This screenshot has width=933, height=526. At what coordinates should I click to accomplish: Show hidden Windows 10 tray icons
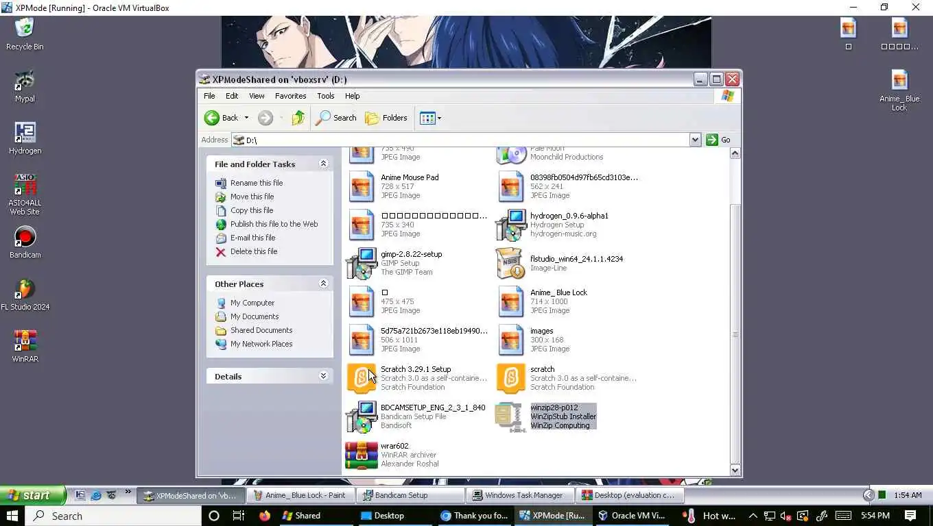point(753,516)
